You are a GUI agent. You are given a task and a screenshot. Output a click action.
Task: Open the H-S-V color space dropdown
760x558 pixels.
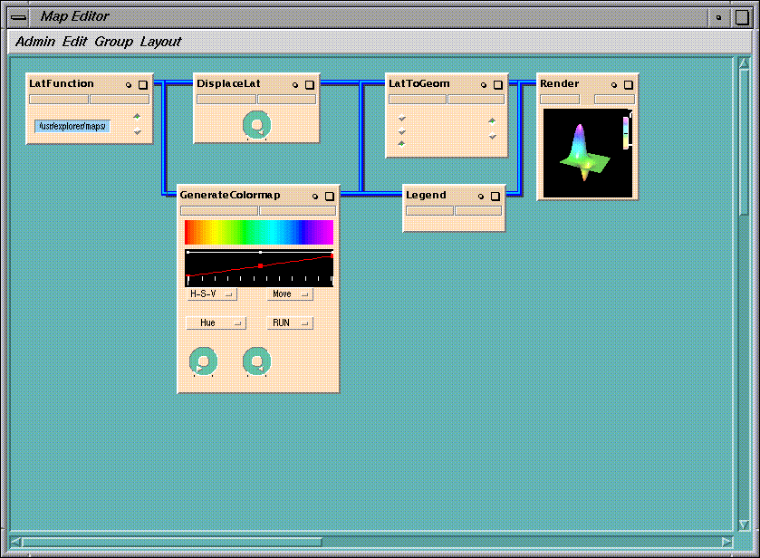211,294
